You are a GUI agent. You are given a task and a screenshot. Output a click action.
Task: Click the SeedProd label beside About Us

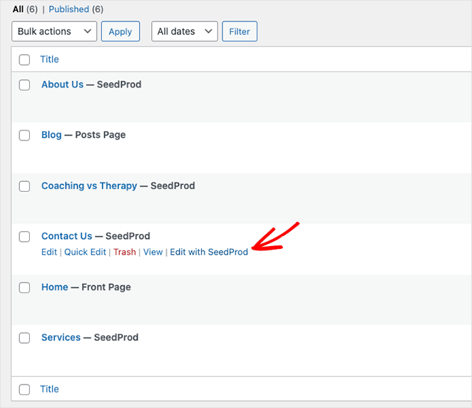119,84
